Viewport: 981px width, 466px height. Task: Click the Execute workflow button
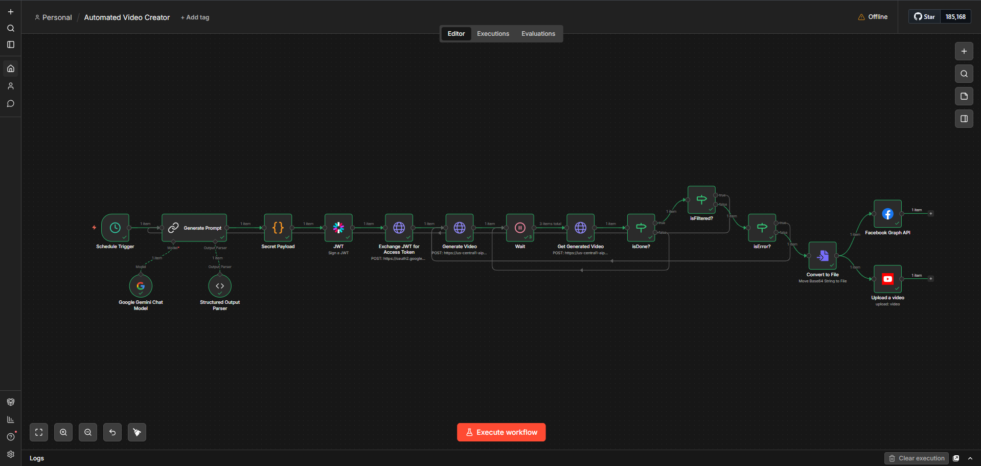tap(501, 432)
